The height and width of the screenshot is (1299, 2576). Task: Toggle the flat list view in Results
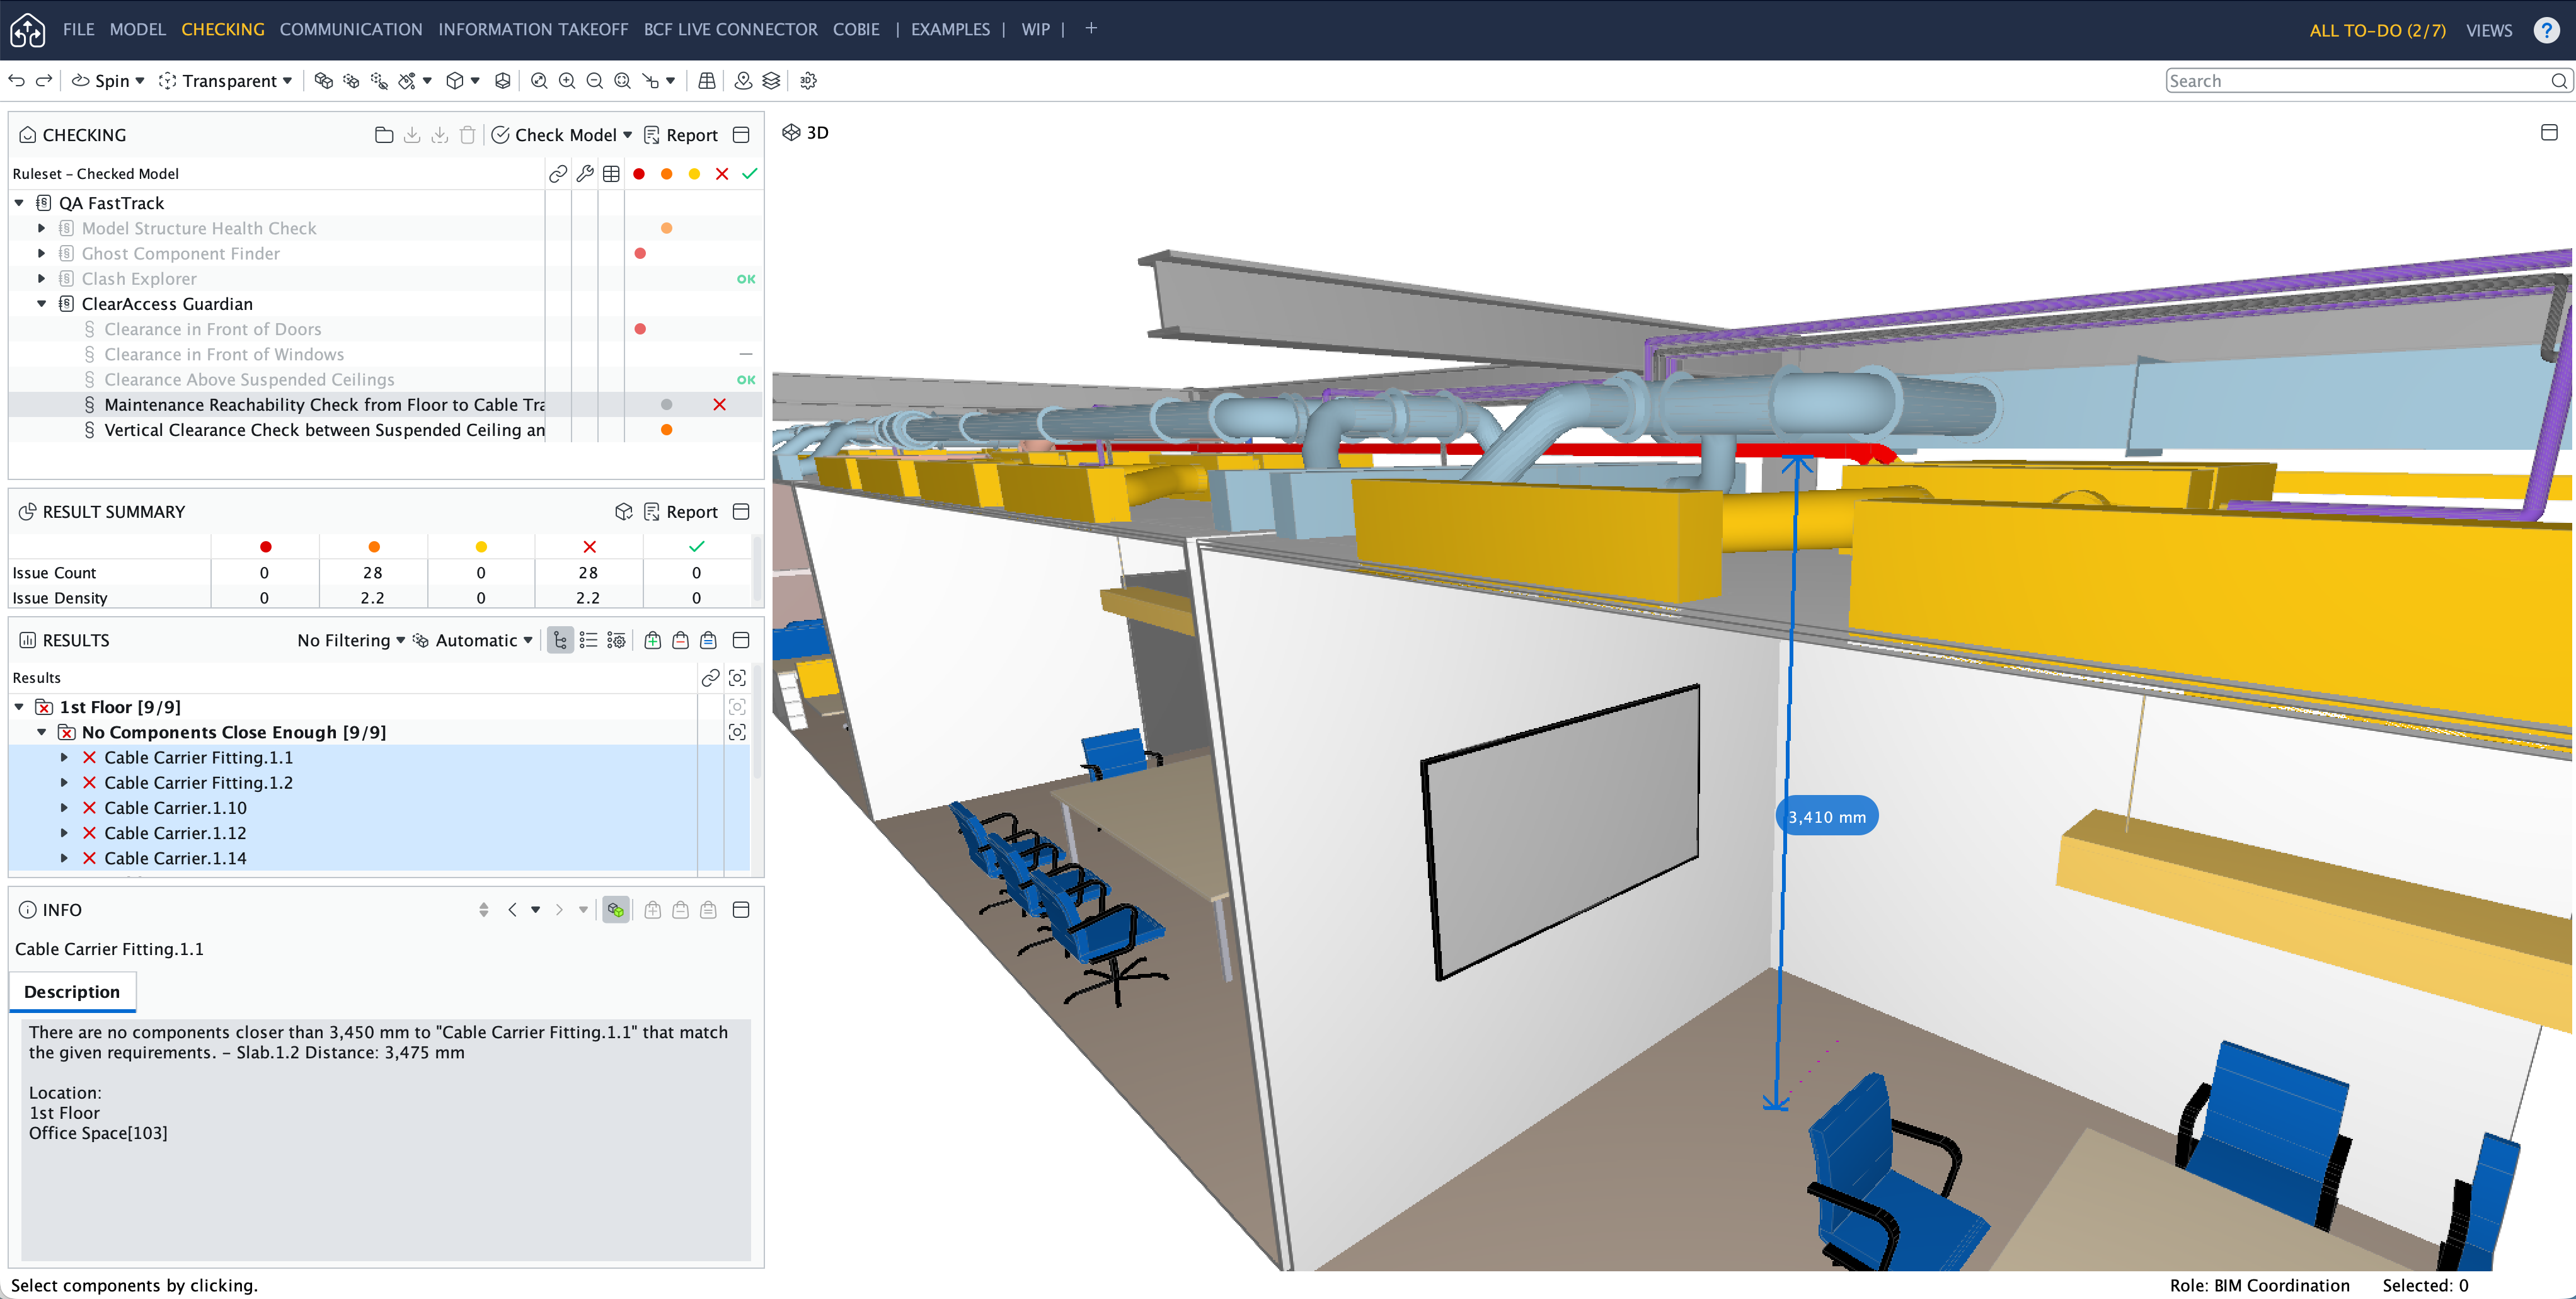click(588, 640)
